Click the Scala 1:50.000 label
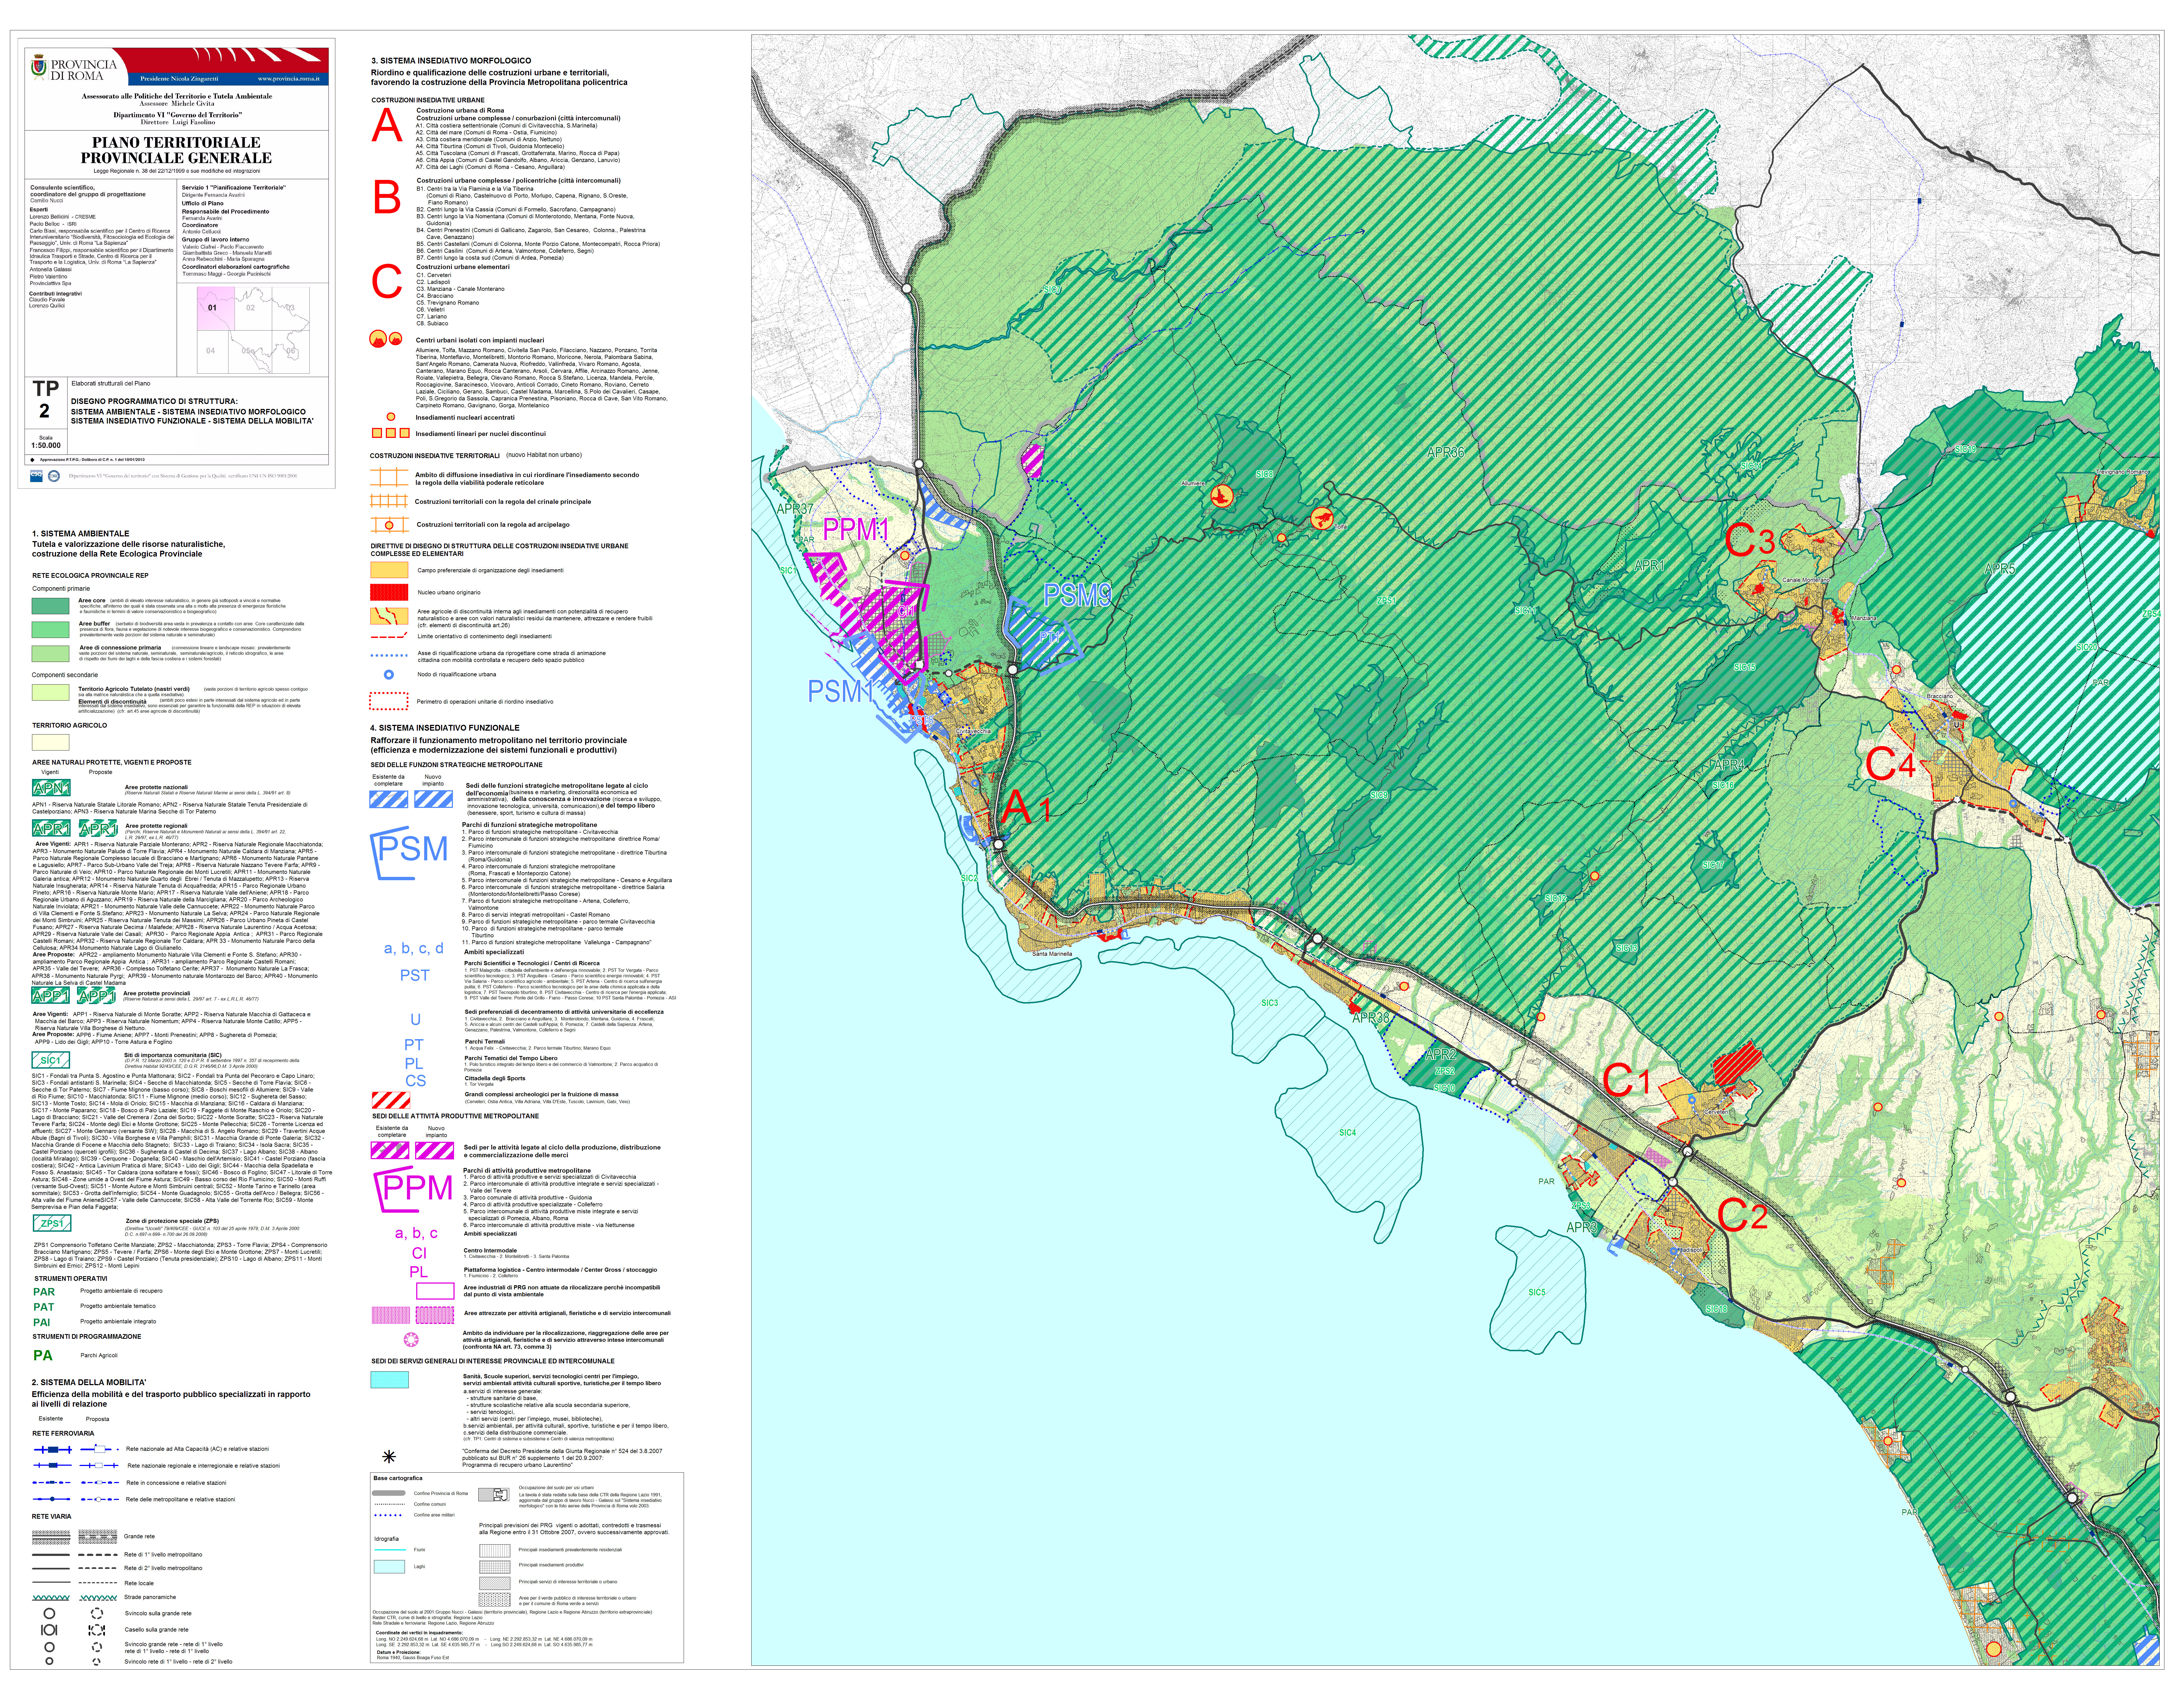 point(46,442)
